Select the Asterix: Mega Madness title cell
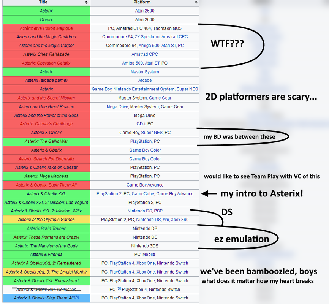329x304 pixels. [46, 176]
